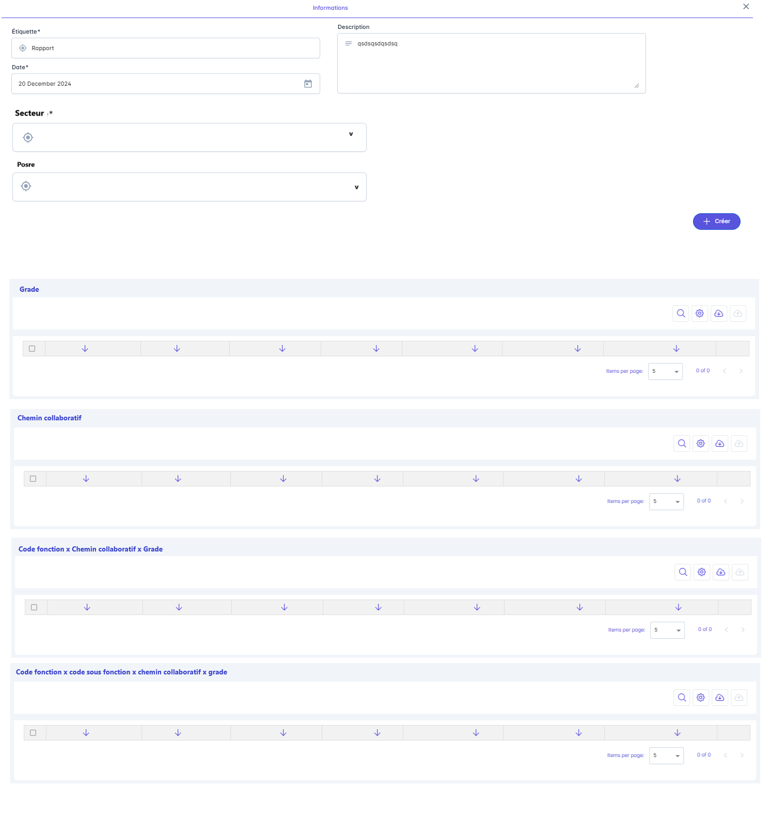771x835 pixels.
Task: Close the Informations dialog
Action: (746, 7)
